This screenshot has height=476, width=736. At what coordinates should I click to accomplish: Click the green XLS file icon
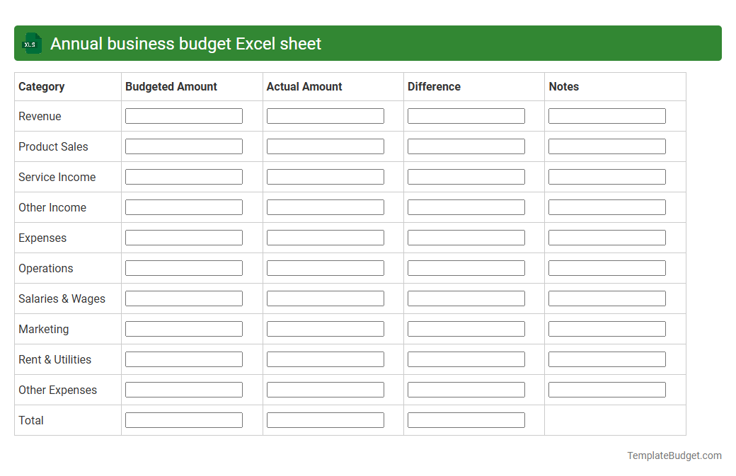(31, 43)
